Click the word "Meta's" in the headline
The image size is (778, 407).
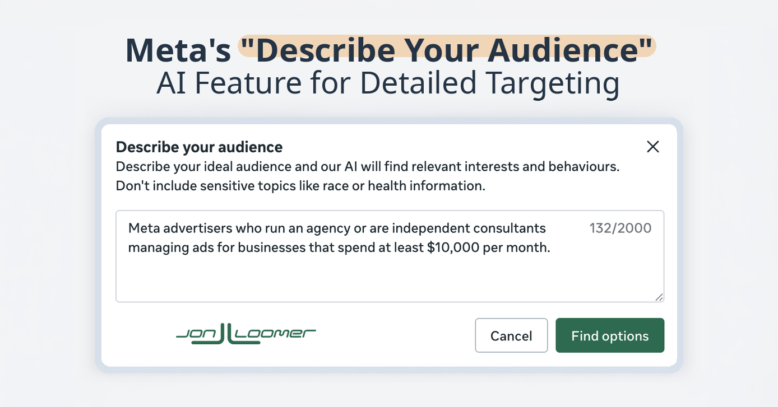point(178,49)
